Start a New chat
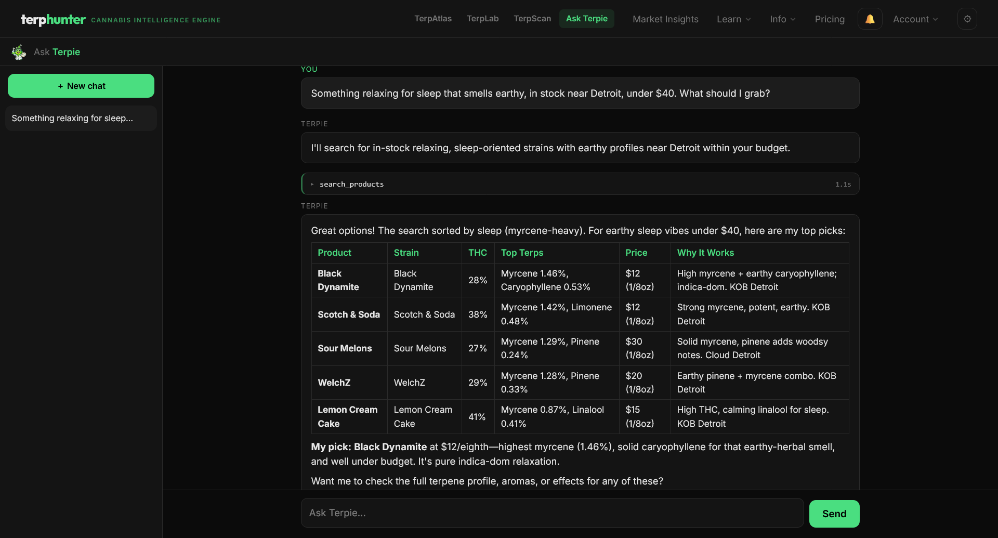Screen dimensions: 998x538 click(81, 86)
